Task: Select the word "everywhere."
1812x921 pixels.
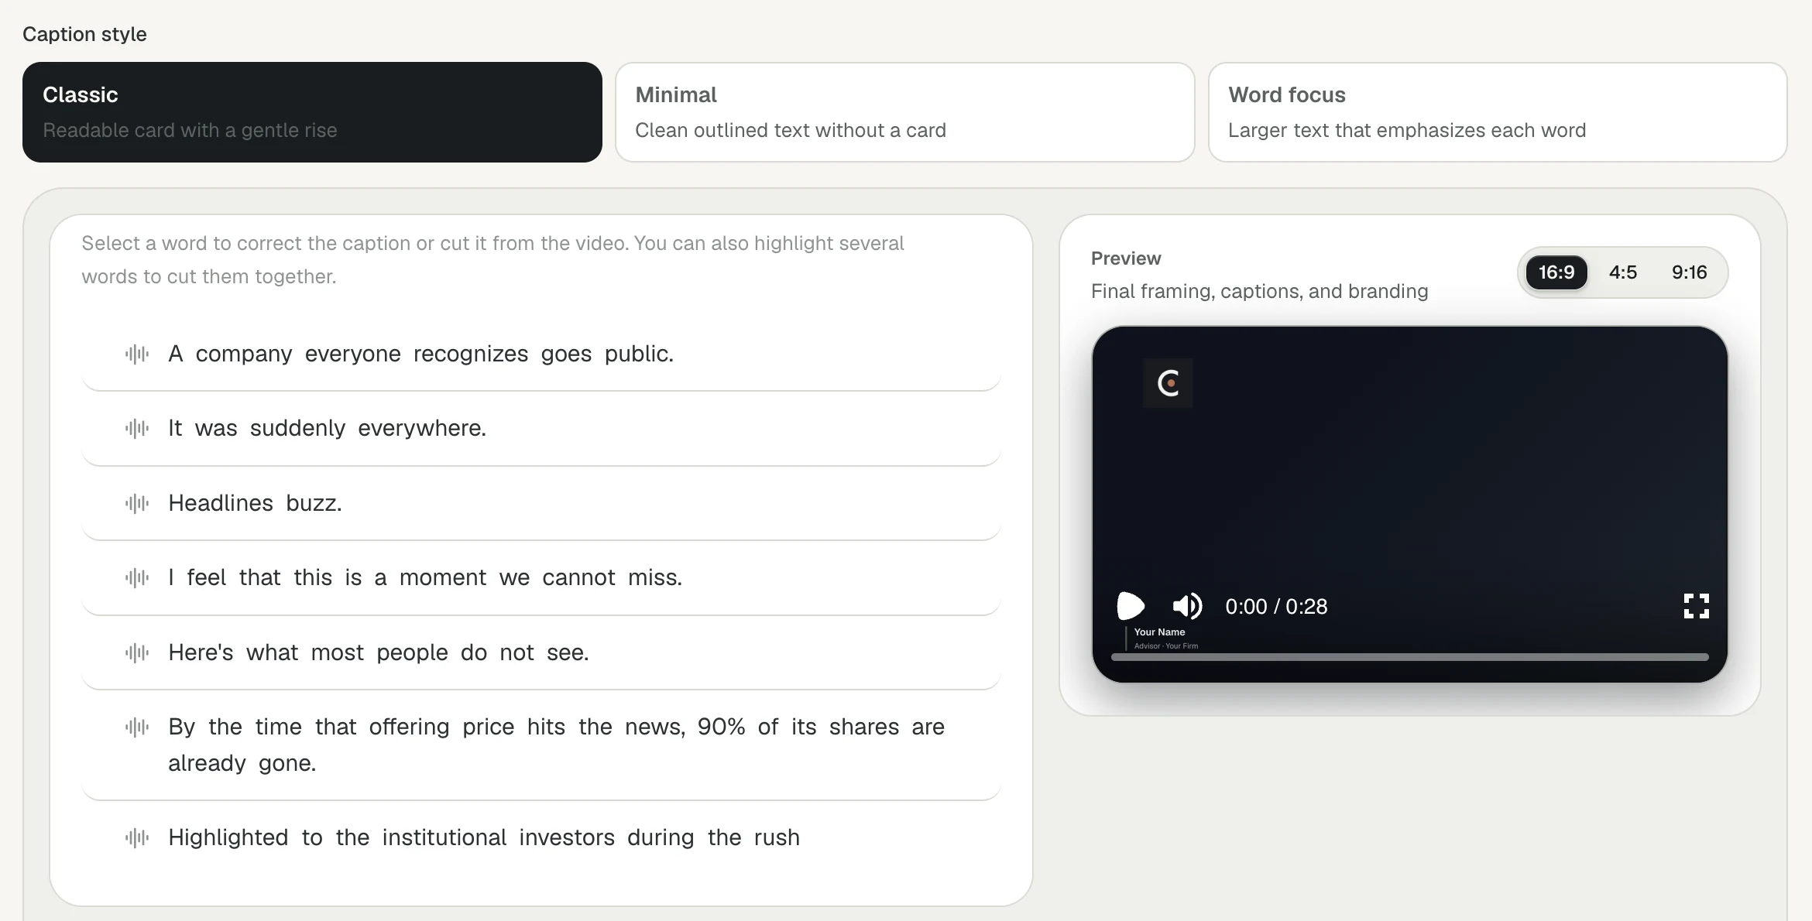Action: [422, 428]
